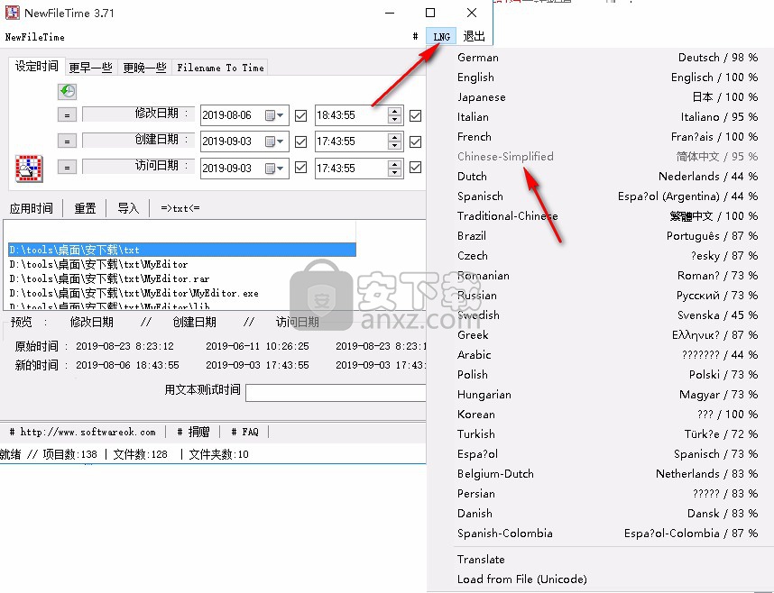Screen dimensions: 774x593
Task: Click the # 捐赠 donate link
Action: coord(193,433)
